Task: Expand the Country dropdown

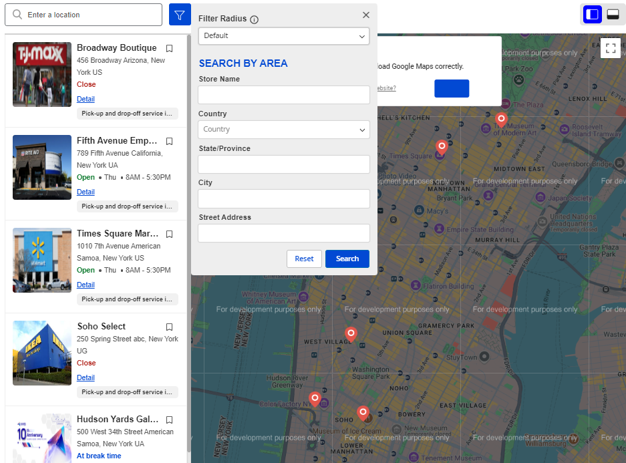Action: 283,130
